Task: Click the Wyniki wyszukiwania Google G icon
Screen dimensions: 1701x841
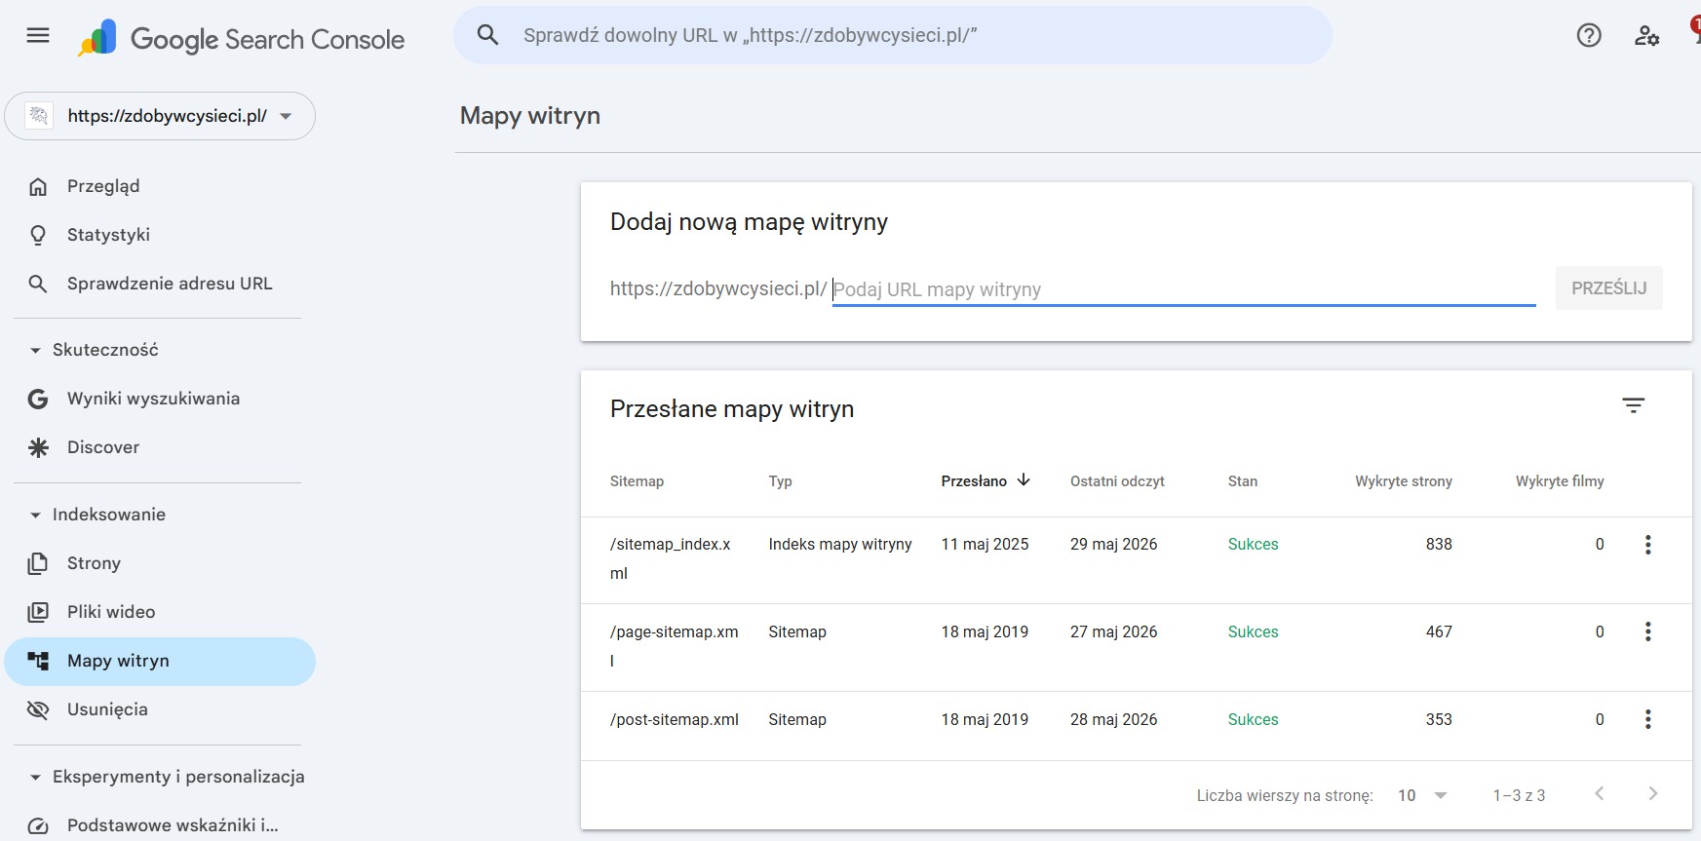Action: pyautogui.click(x=38, y=400)
